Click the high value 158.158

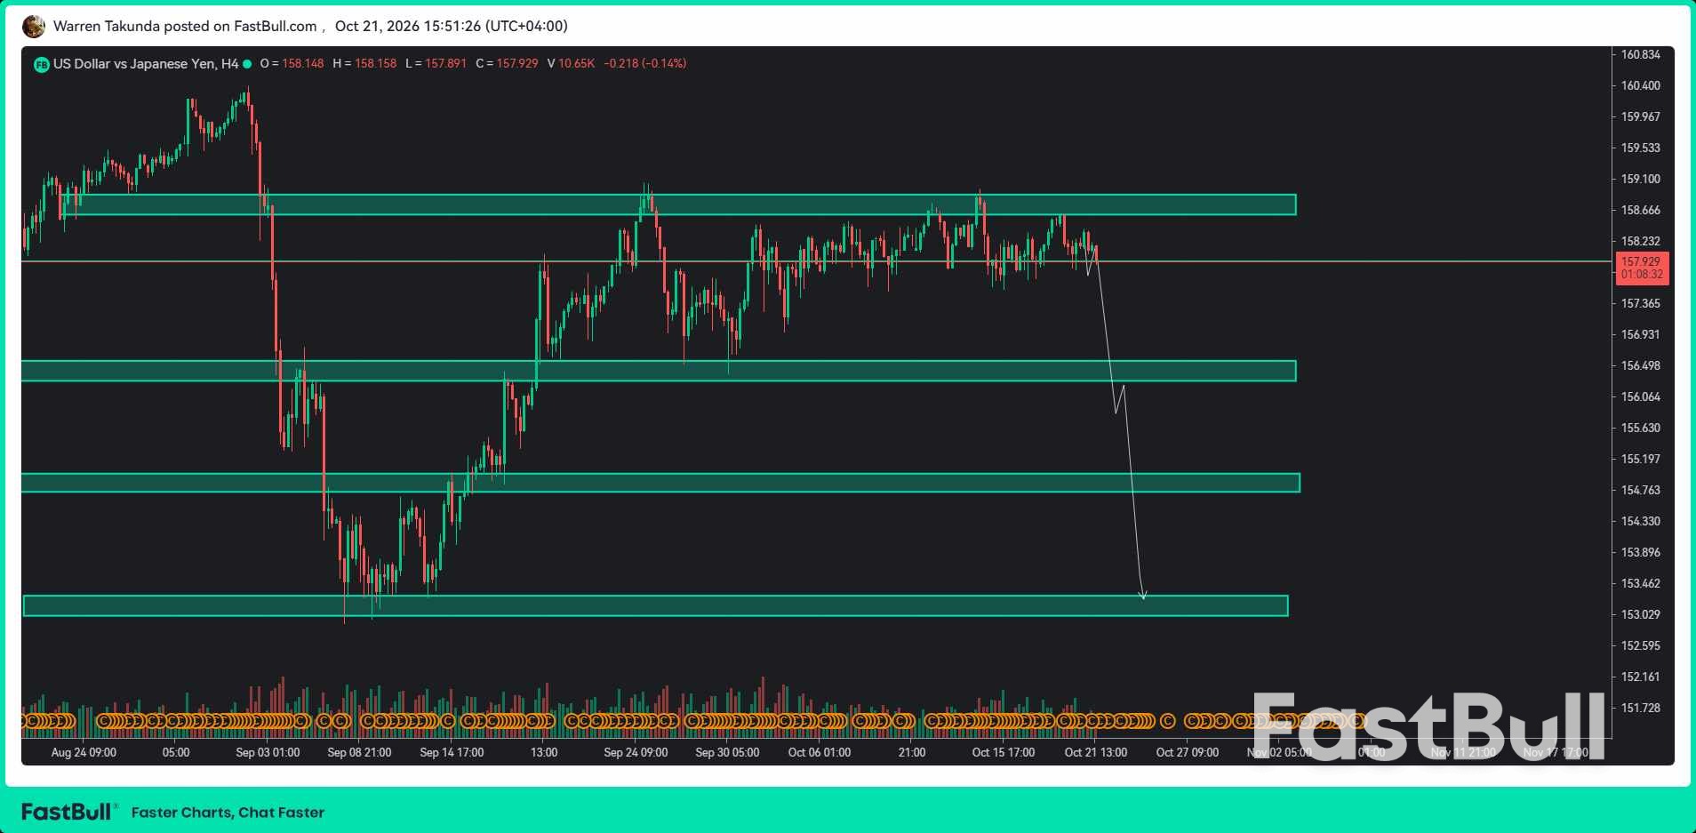[376, 64]
